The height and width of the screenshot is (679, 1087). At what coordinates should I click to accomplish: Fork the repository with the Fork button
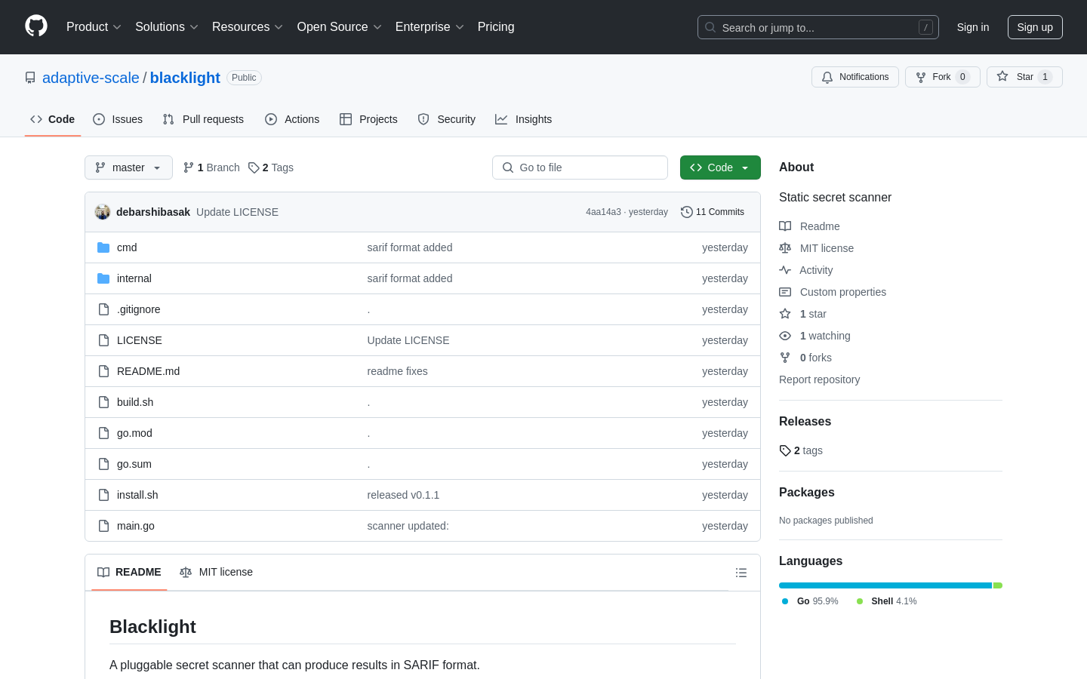coord(943,77)
